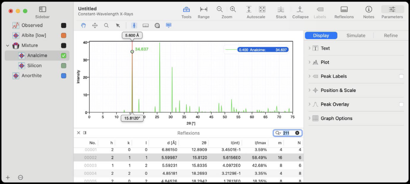Switch to the Simulate tab

[356, 35]
